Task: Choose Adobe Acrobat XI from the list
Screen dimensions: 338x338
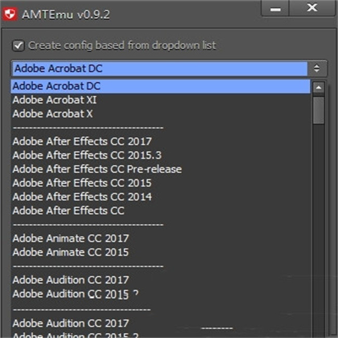Action: pyautogui.click(x=55, y=100)
